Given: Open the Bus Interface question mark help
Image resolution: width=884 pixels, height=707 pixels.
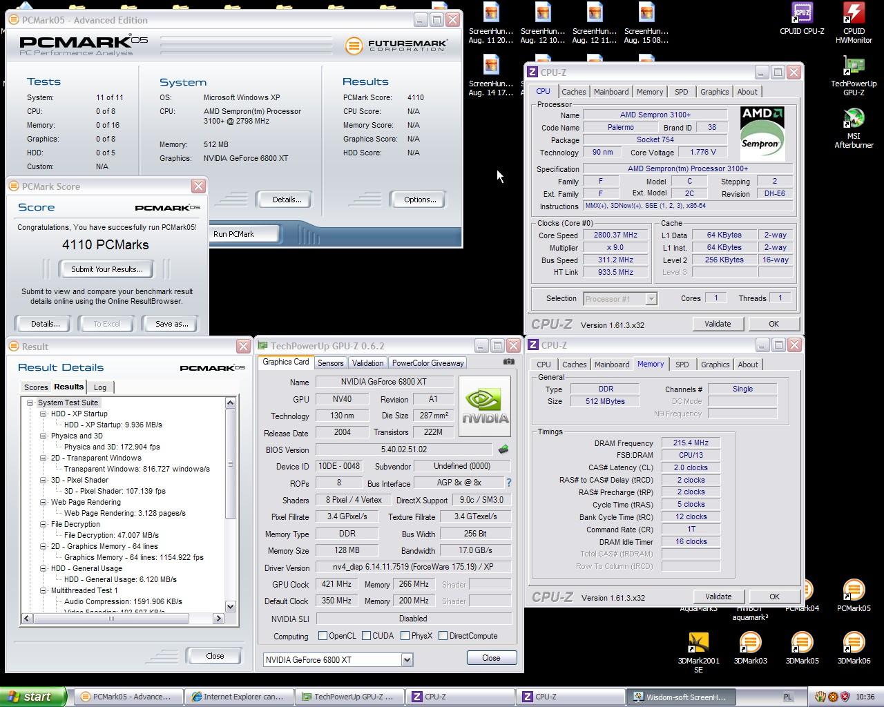Looking at the screenshot, I should (509, 483).
